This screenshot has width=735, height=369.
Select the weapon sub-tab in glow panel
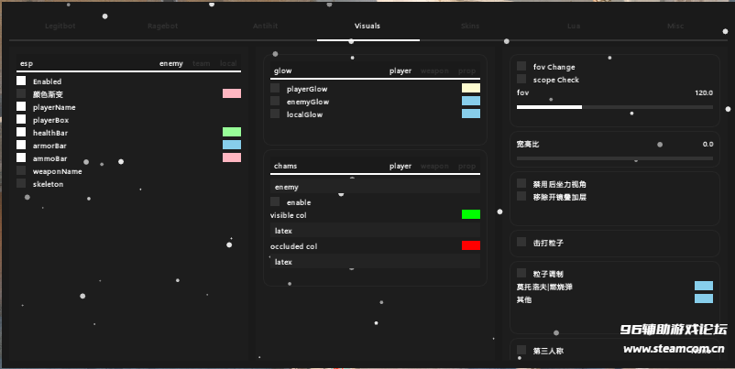coord(434,71)
